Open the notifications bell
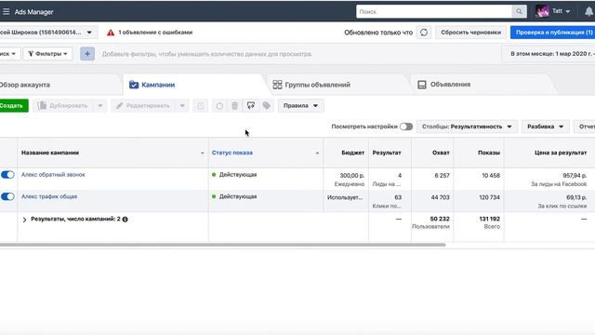 pyautogui.click(x=588, y=12)
